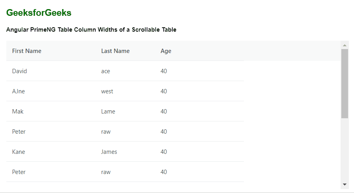Click the age value in Mak's row

tap(164, 112)
